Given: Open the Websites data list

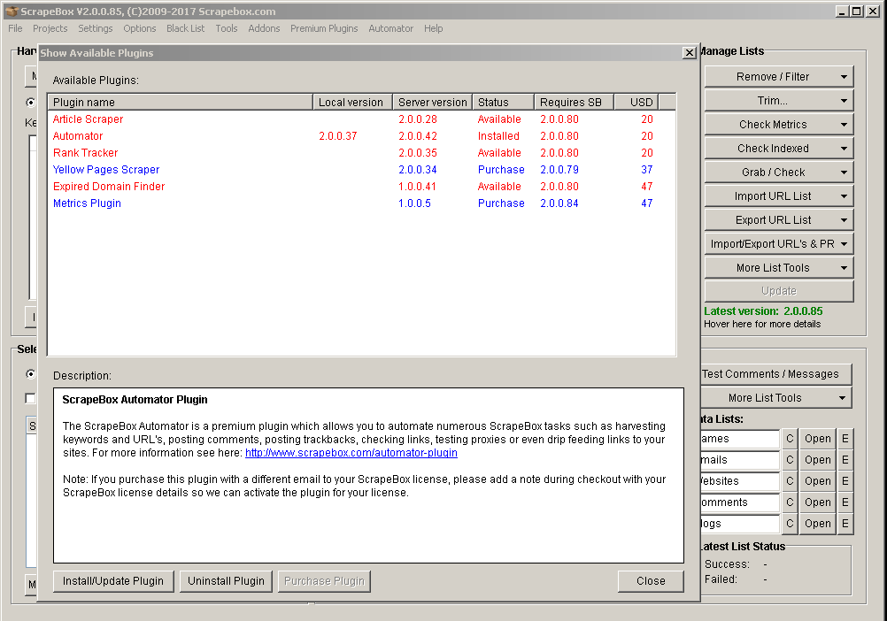Looking at the screenshot, I should pos(817,481).
